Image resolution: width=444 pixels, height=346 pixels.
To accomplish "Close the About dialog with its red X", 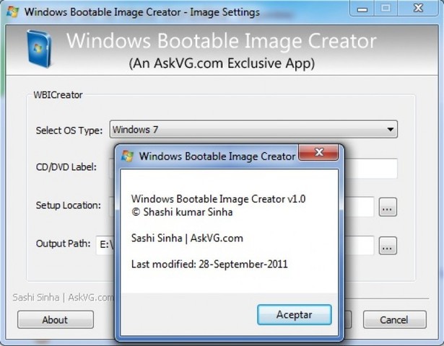I will point(318,153).
